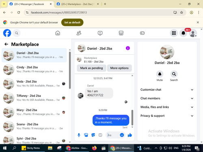The image size is (203, 152).
Task: Open File Explorer from the taskbar
Action: [50, 148]
